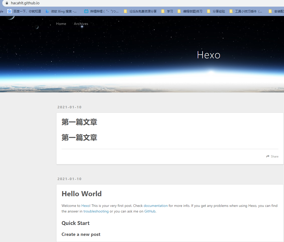Screen dimensions: 284x242
Task: Follow the Hexo link in welcome text
Action: point(85,206)
